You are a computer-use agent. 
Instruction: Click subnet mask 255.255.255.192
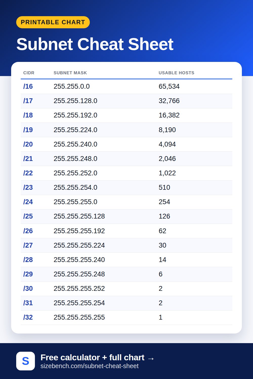tap(79, 231)
